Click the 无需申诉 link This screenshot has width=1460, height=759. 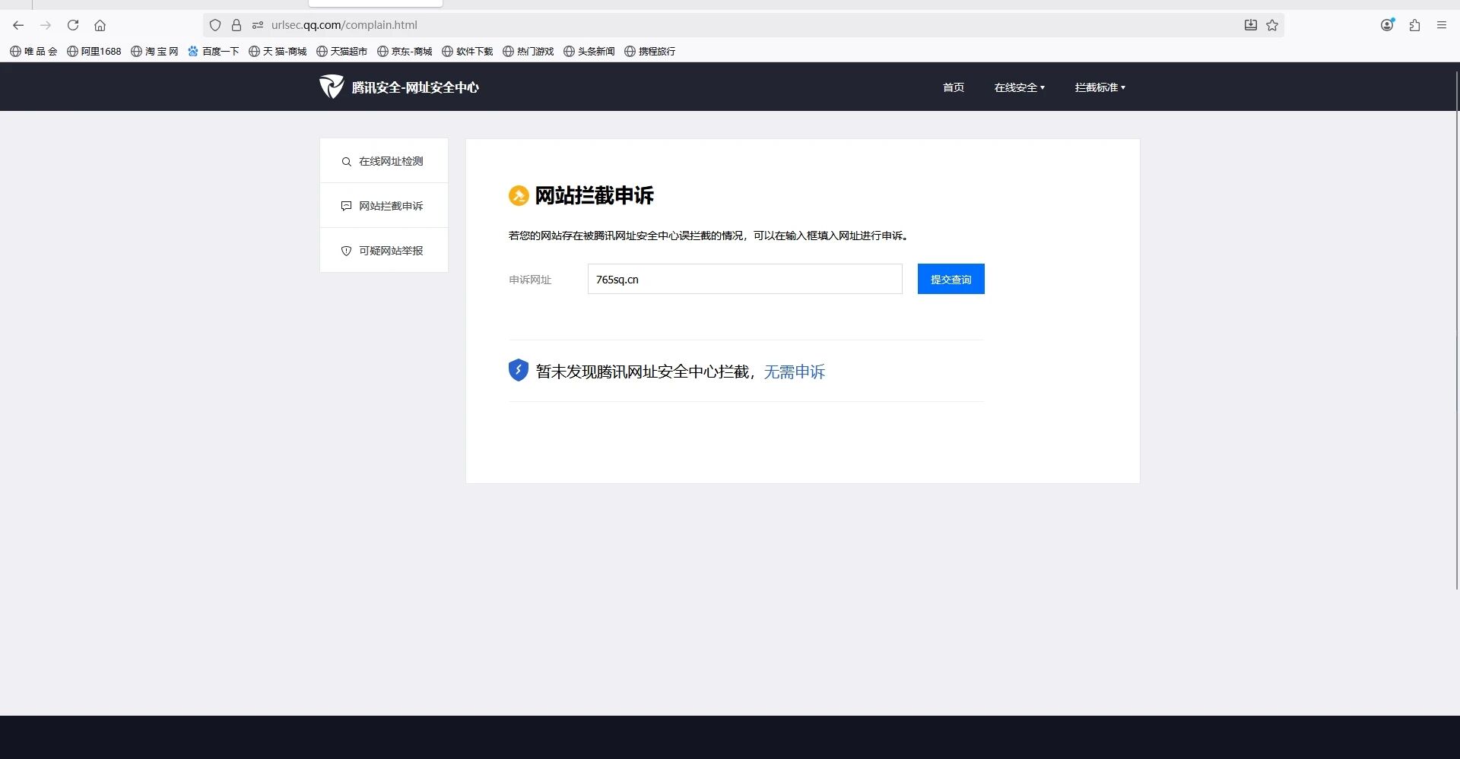(795, 372)
